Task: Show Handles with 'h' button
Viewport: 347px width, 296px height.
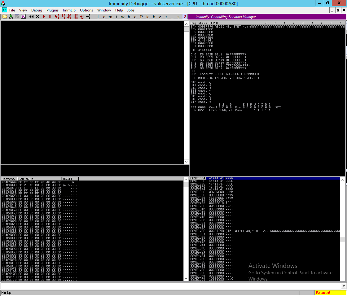Action: point(129,17)
